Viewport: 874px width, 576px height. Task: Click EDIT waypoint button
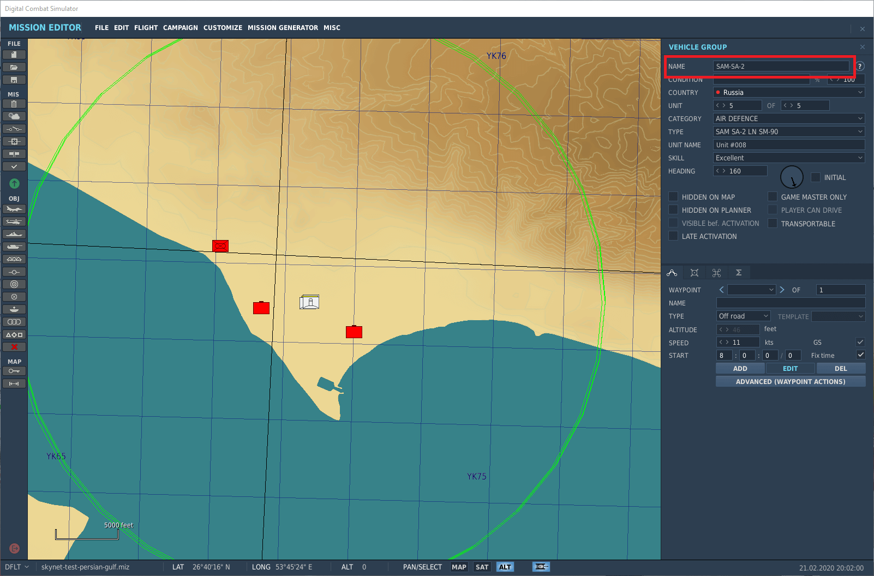click(x=791, y=369)
